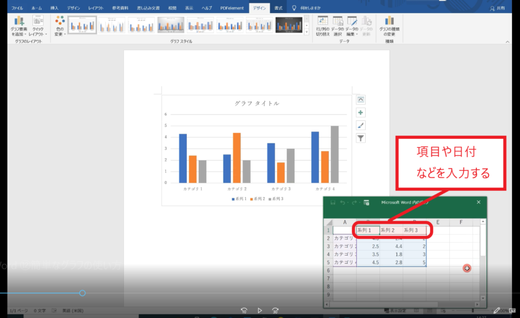Image resolution: width=520 pixels, height=318 pixels.
Task: Open the chart styles paintbrush button
Action: click(x=361, y=125)
